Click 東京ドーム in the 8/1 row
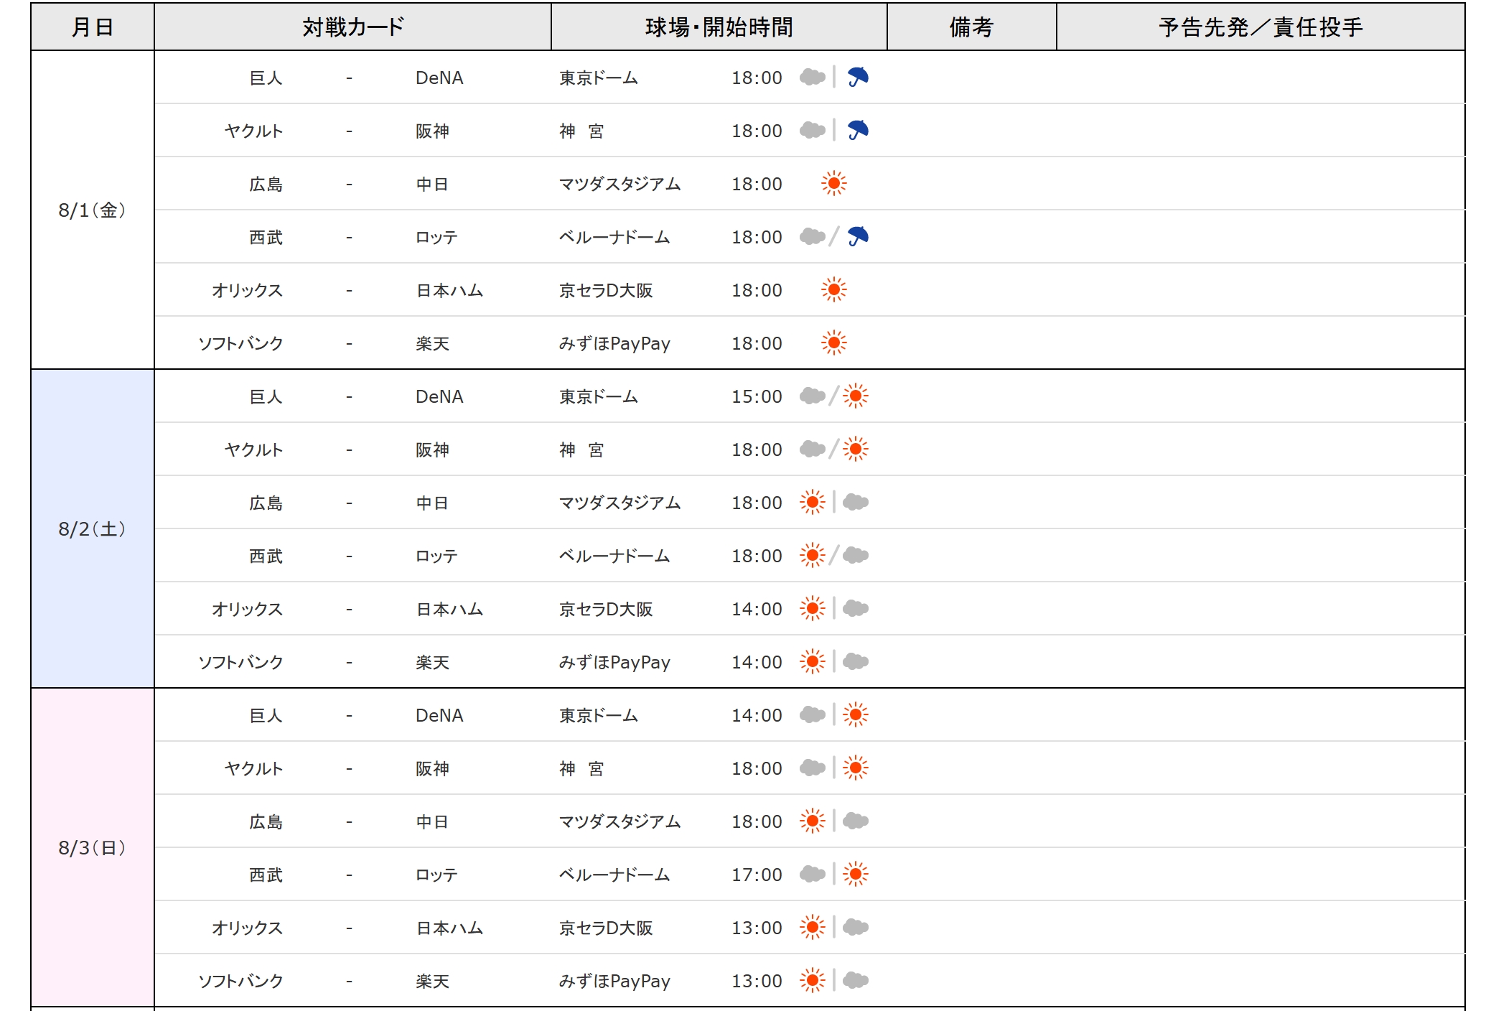This screenshot has height=1011, width=1496. [599, 78]
